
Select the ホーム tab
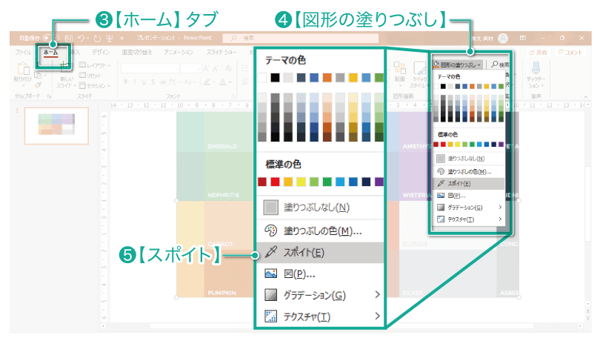(x=50, y=53)
